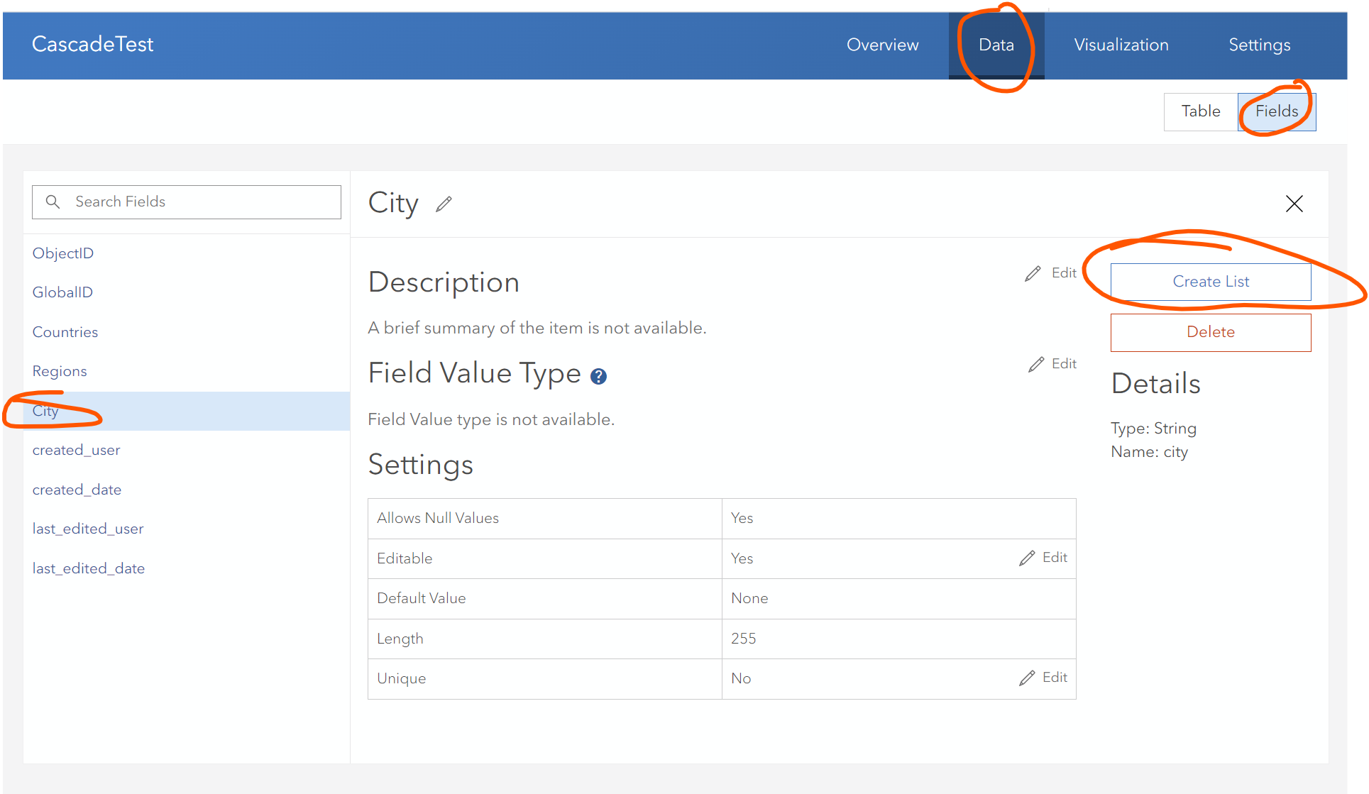
Task: Open Field Value Type help question mark
Action: pos(598,376)
